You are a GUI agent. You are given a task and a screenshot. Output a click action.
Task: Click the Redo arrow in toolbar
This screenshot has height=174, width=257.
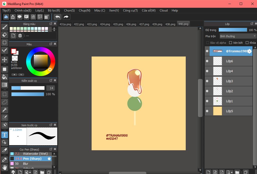[x=66, y=17]
